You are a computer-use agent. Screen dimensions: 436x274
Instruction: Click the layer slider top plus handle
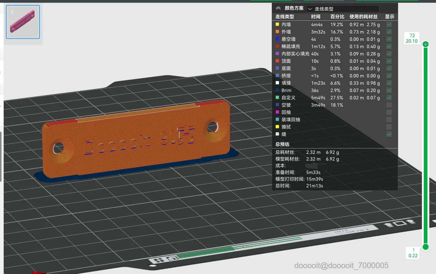(426, 44)
